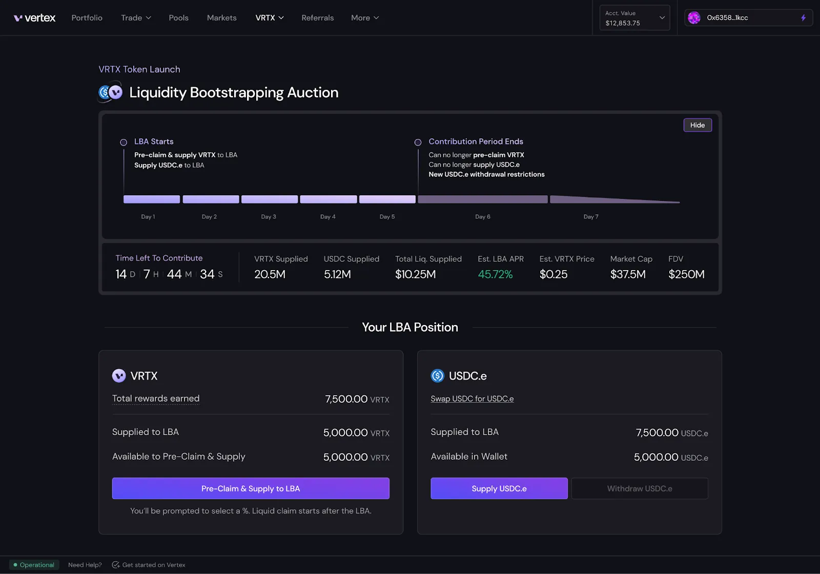Click the Get started on Vertex checkmark icon
The width and height of the screenshot is (820, 574).
click(x=117, y=564)
